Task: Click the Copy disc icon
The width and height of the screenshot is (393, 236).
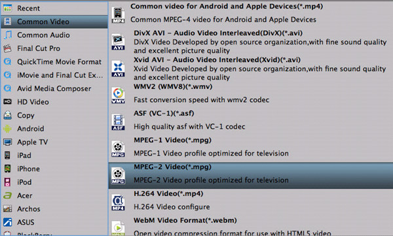Action: pyautogui.click(x=7, y=115)
